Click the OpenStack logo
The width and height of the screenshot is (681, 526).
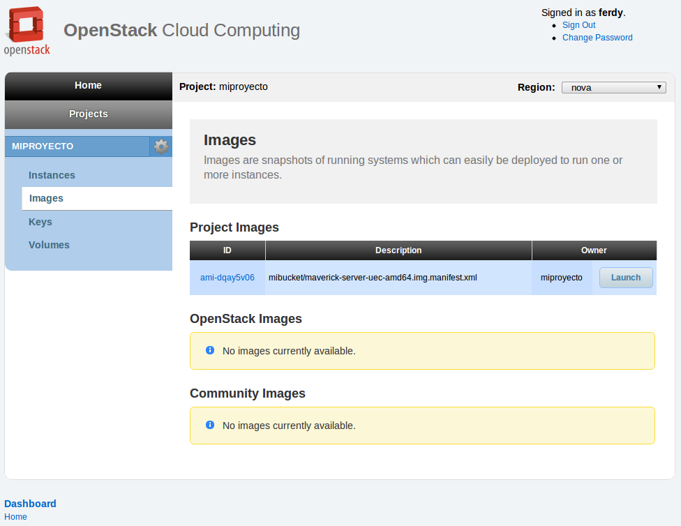[x=27, y=31]
